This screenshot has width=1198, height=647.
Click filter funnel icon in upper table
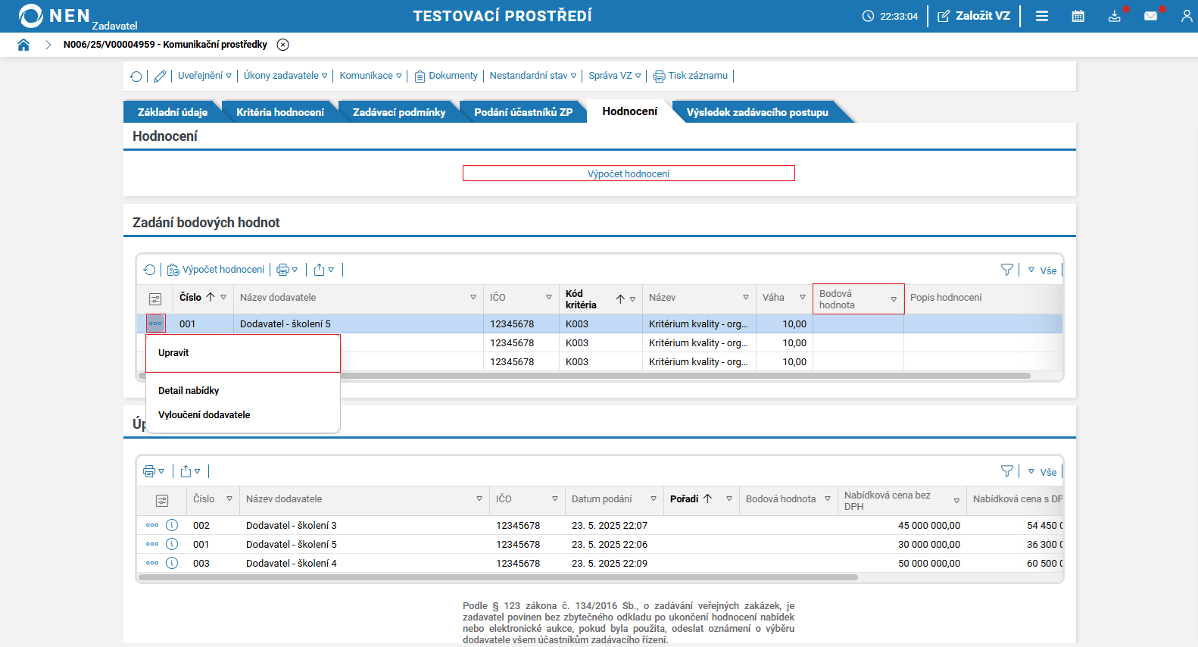[1006, 270]
